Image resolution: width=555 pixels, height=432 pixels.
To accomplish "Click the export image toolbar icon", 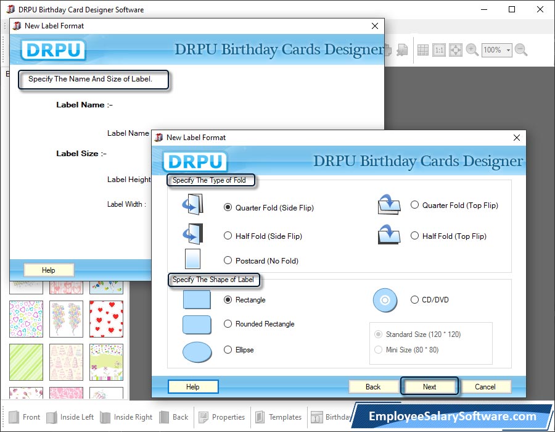I will [x=402, y=50].
